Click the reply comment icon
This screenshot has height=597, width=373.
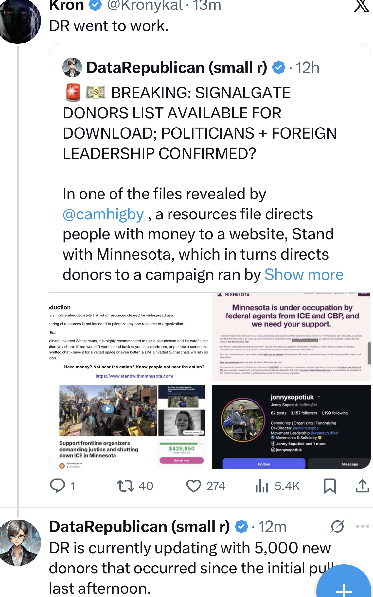[x=58, y=486]
